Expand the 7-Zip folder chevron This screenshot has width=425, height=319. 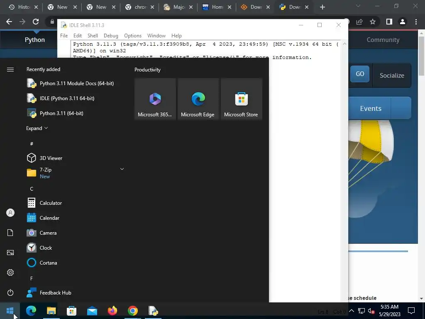122,169
